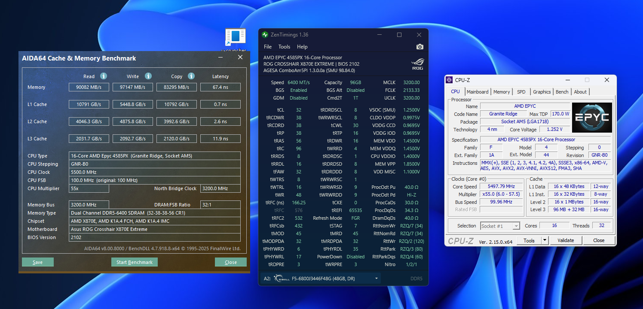Click the tRFC (ns) value 166.25
The width and height of the screenshot is (643, 309).
coord(298,203)
